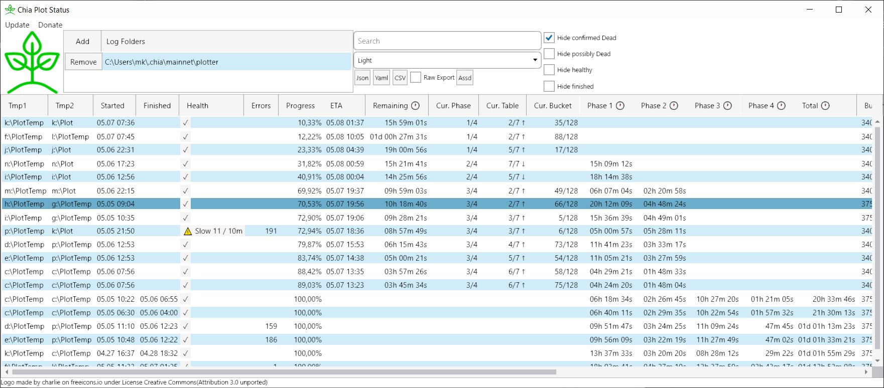The height and width of the screenshot is (388, 884).
Task: Sort by the Finished column header
Action: click(x=158, y=106)
